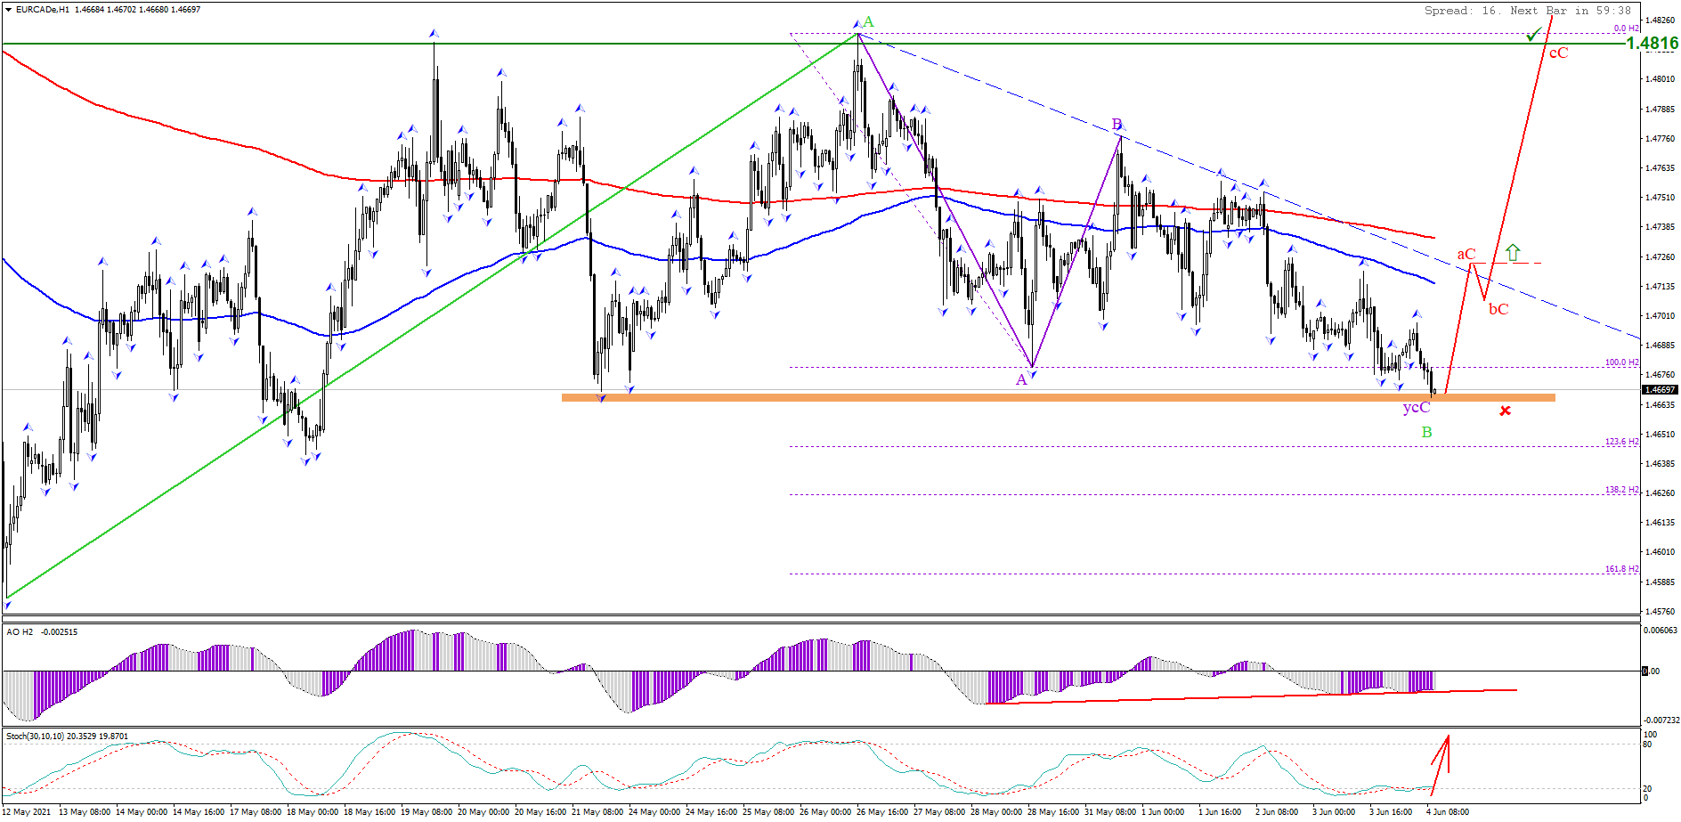This screenshot has height=822, width=1681.
Task: Select the green A label at chart peak
Action: (868, 22)
